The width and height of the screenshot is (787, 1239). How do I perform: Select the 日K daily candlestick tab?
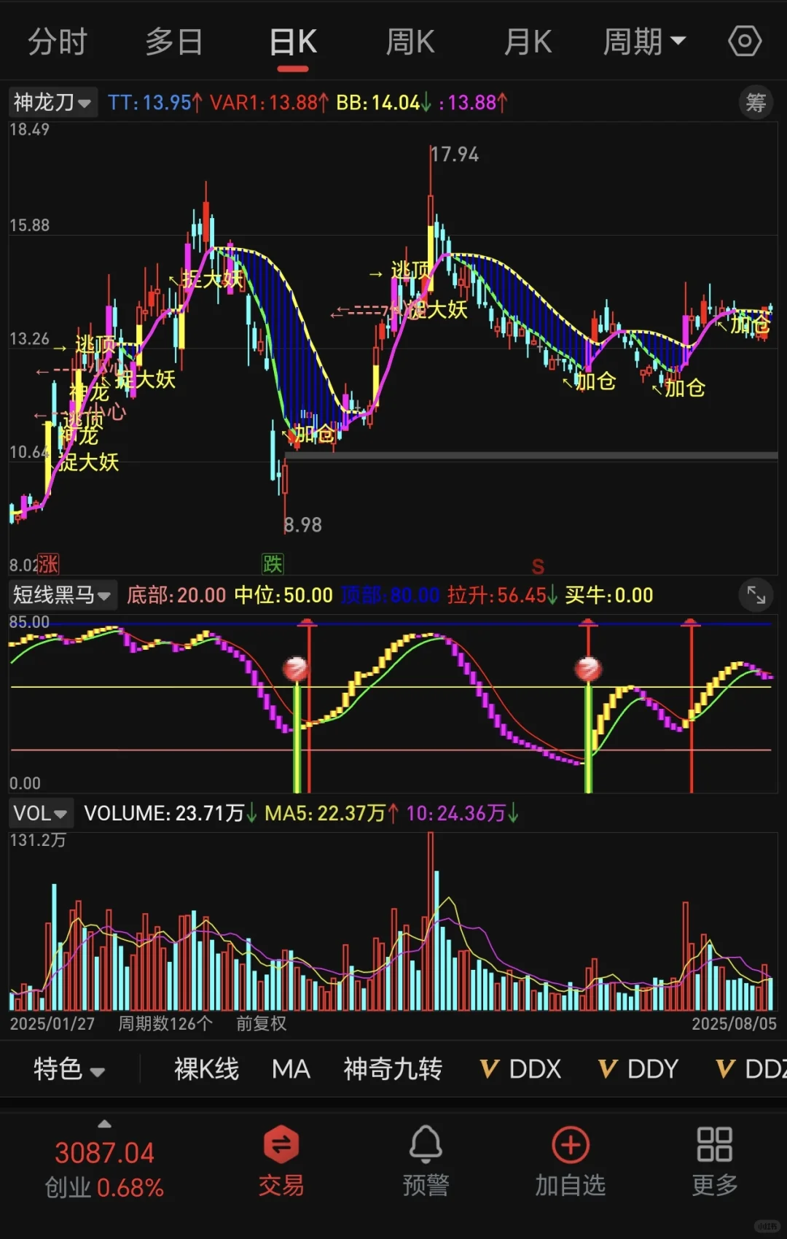293,42
